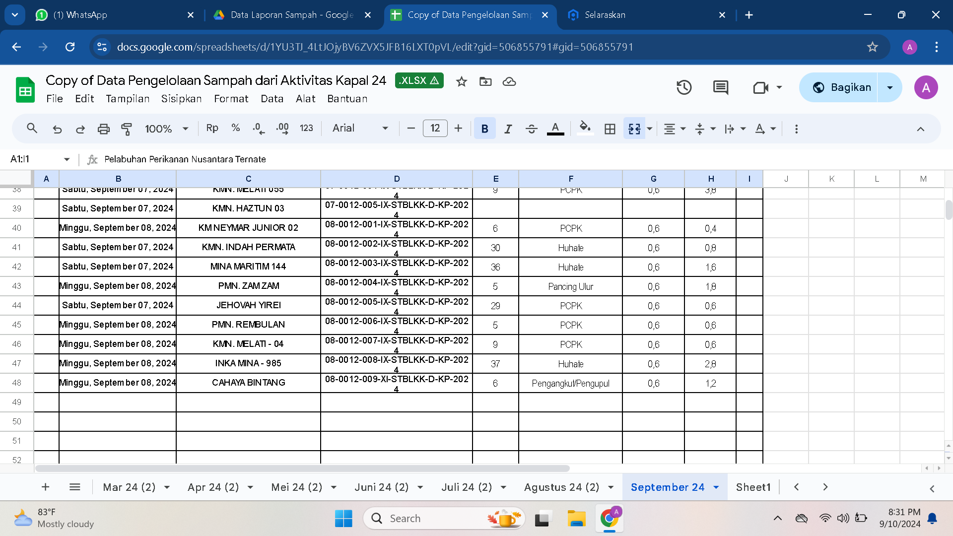The height and width of the screenshot is (536, 953).
Task: Toggle strikethrough formatting
Action: tap(532, 129)
